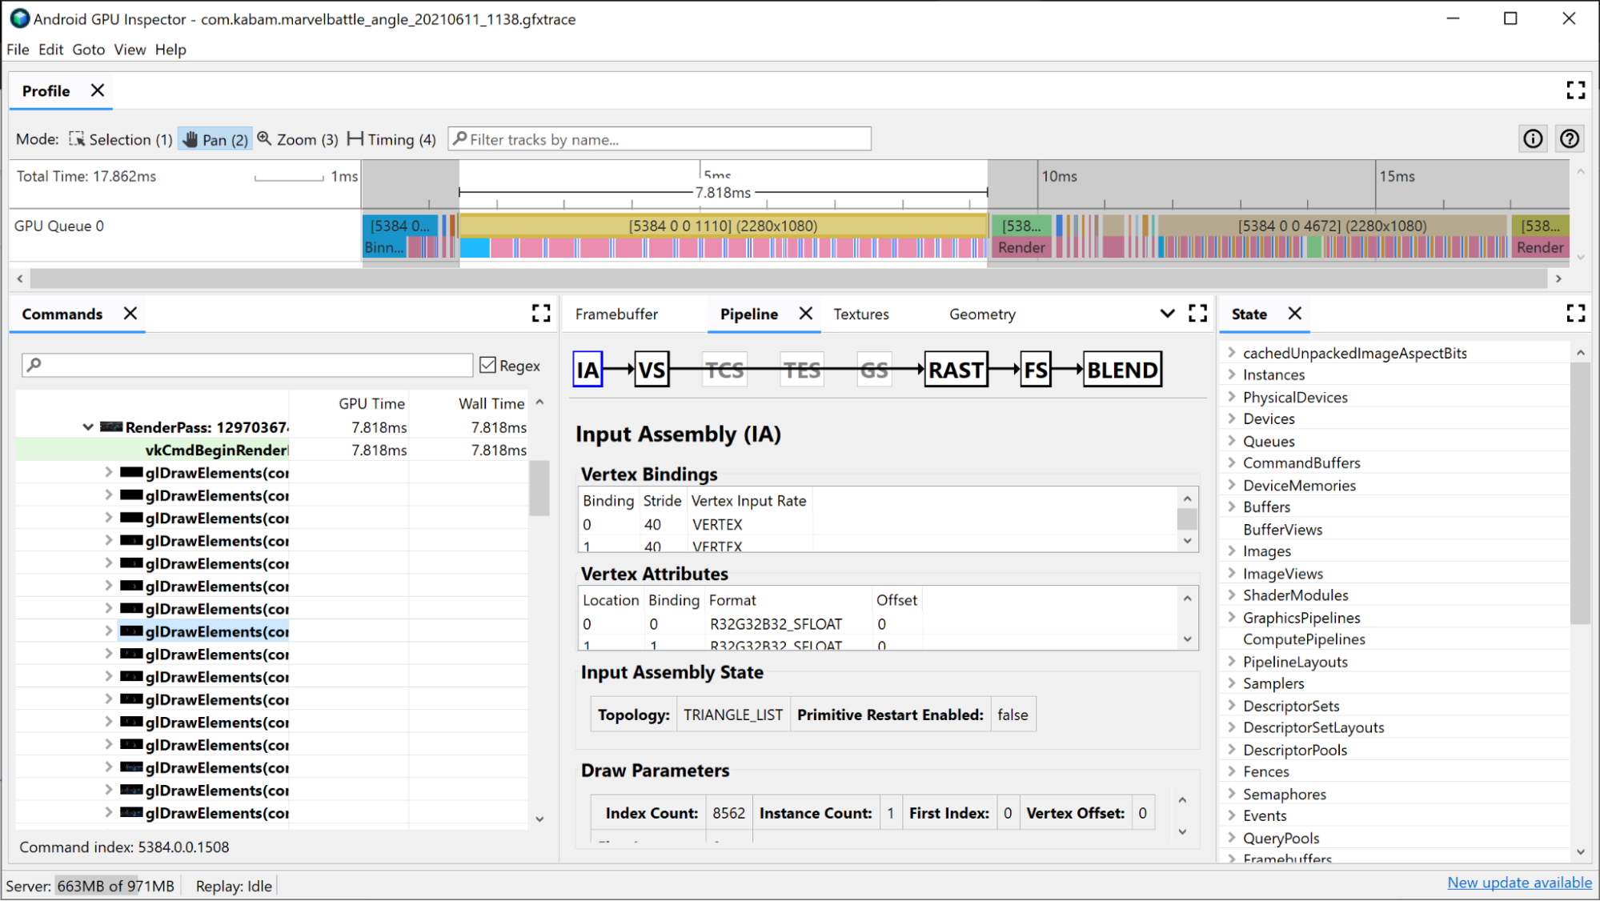Expand the GraphicsPipelines tree item
Viewport: 1600px width, 901px height.
pos(1231,618)
